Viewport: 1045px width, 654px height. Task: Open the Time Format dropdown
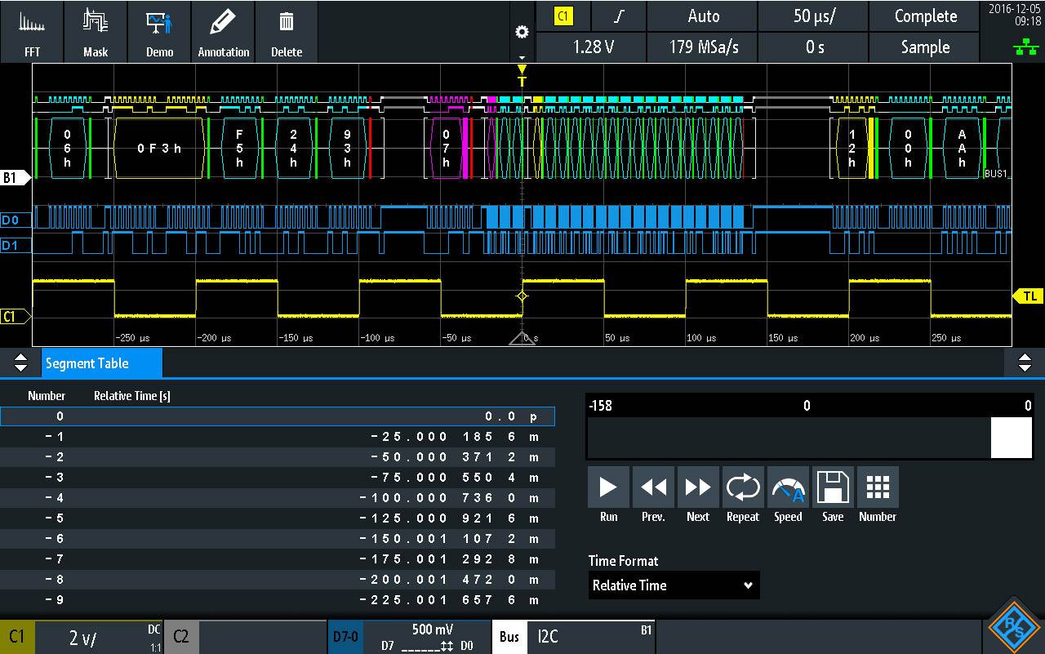[x=673, y=585]
